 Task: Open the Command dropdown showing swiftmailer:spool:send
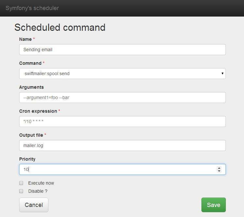122,74
